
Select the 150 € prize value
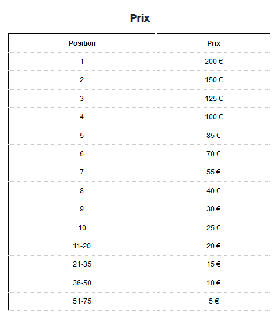(x=213, y=80)
